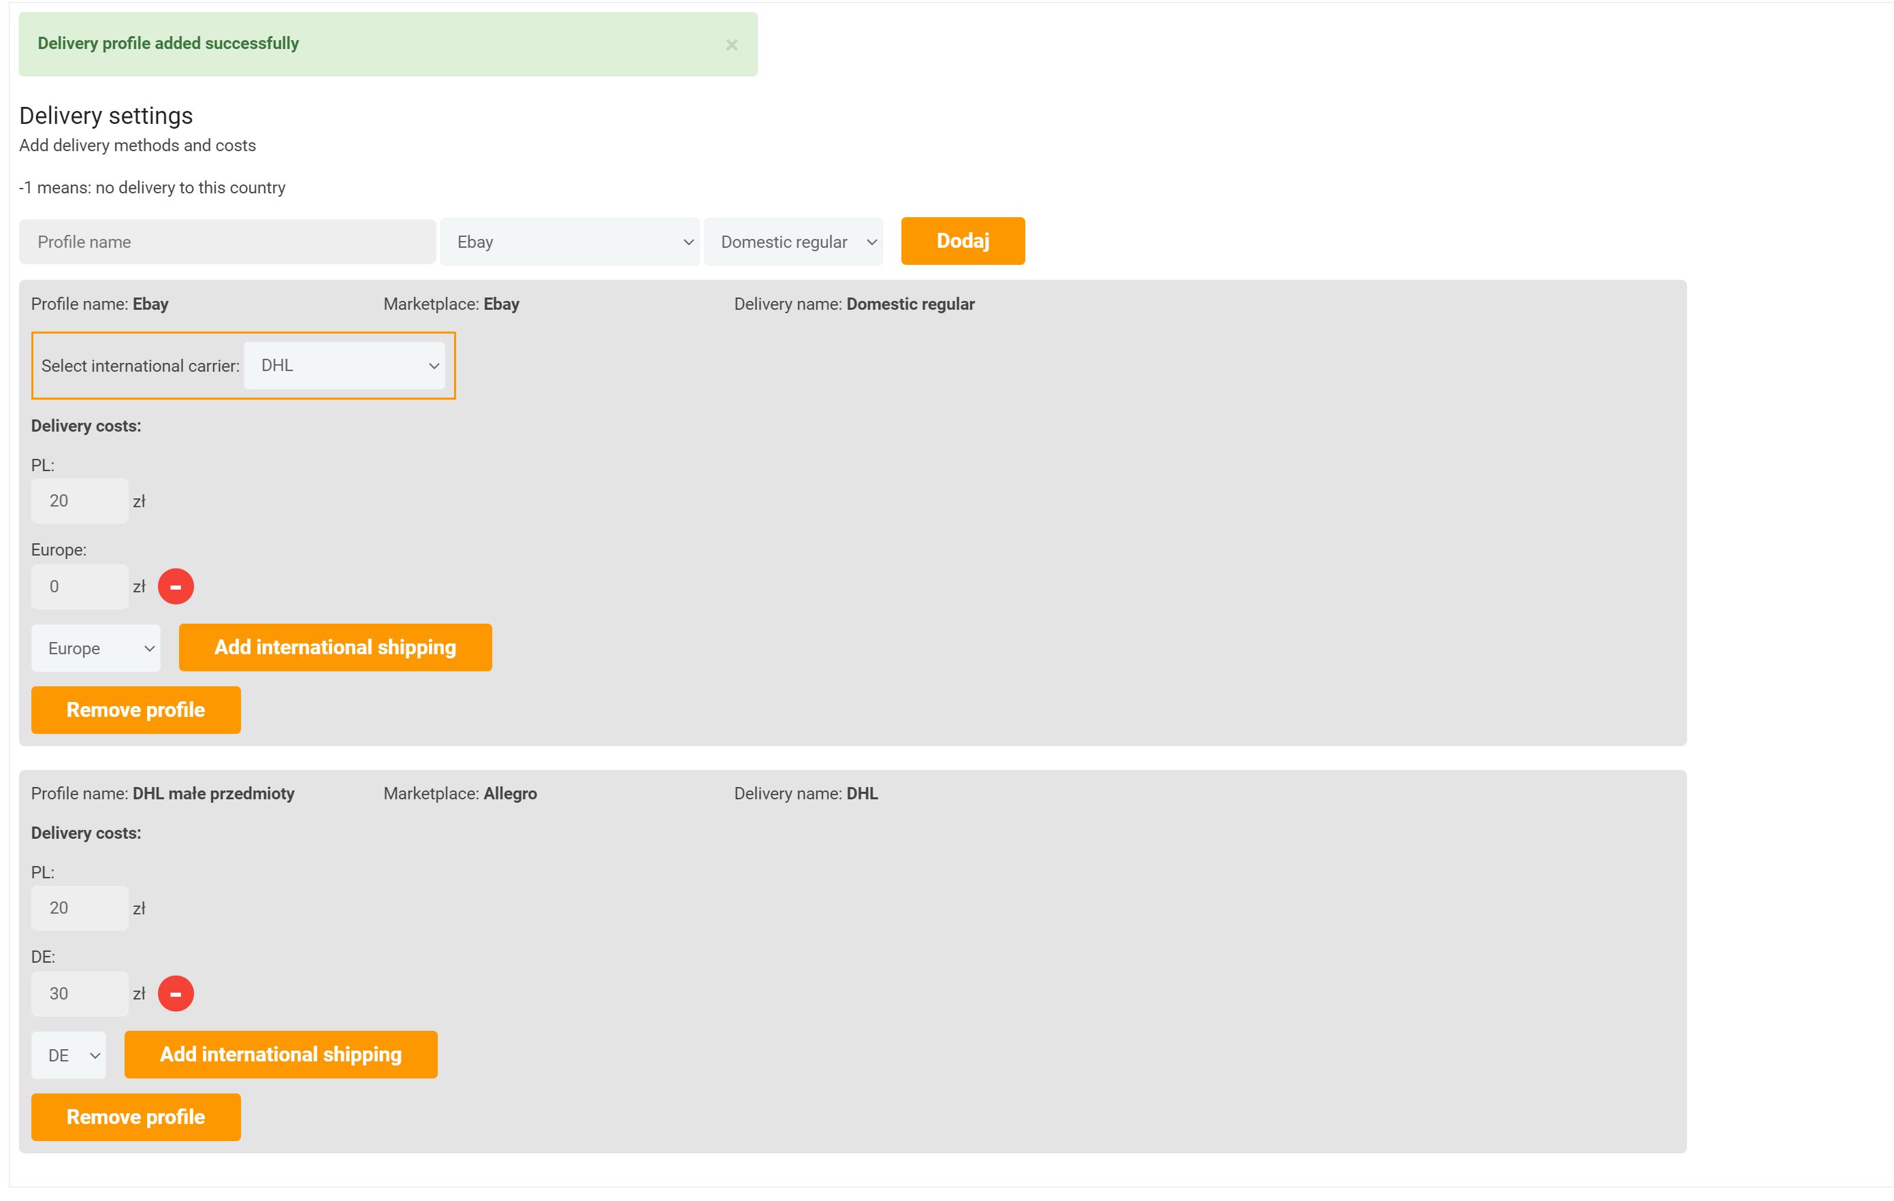Remove the DHL małe przedmioty profile
The width and height of the screenshot is (1894, 1201).
point(135,1117)
